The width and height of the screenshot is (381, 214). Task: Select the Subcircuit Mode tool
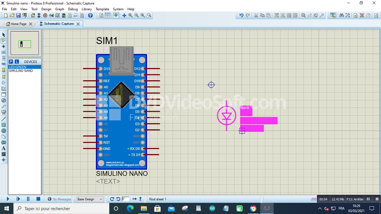coord(4,70)
